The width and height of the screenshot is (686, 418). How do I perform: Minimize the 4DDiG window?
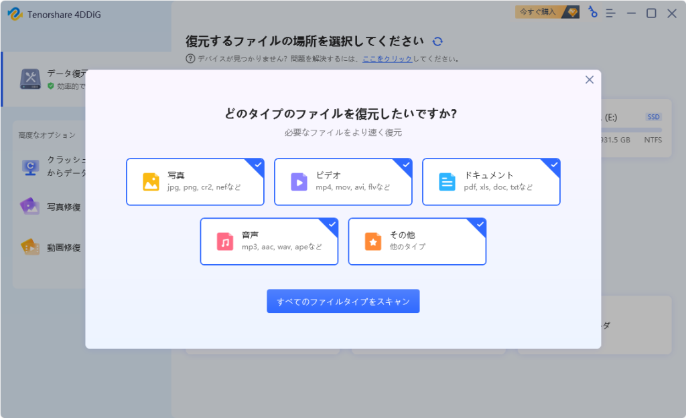coord(631,13)
